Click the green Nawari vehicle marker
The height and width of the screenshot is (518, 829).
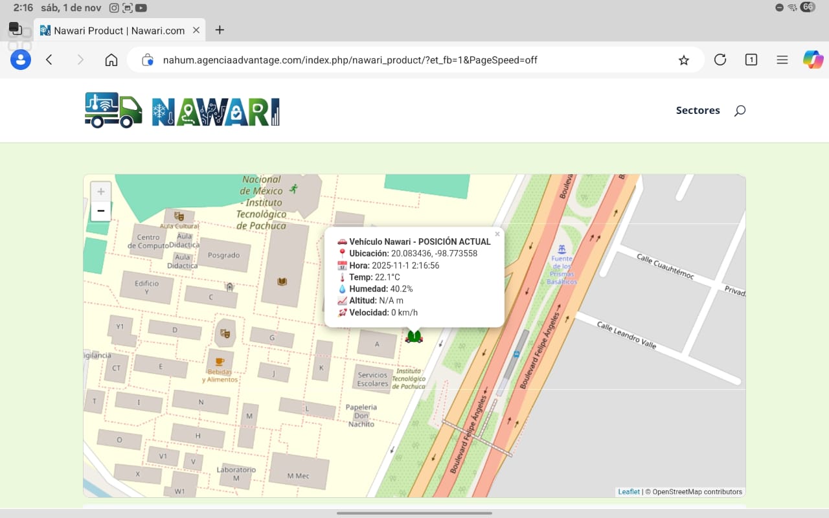pyautogui.click(x=414, y=336)
